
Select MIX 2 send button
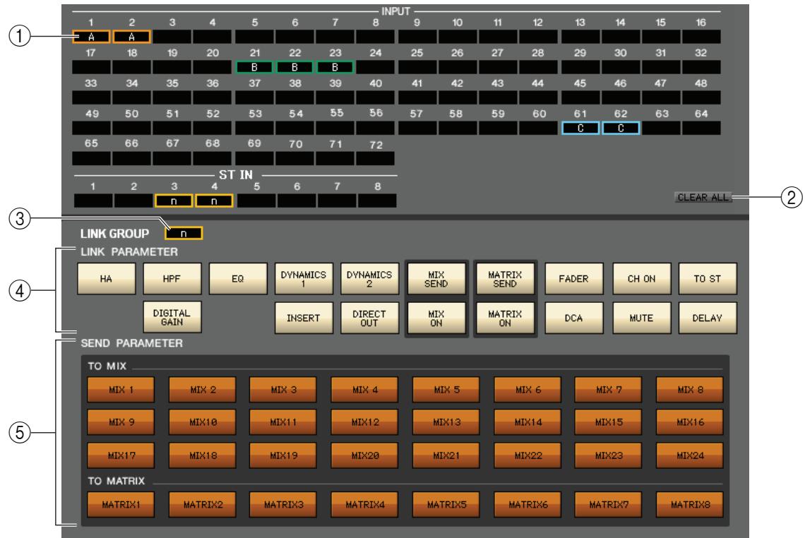tap(203, 390)
